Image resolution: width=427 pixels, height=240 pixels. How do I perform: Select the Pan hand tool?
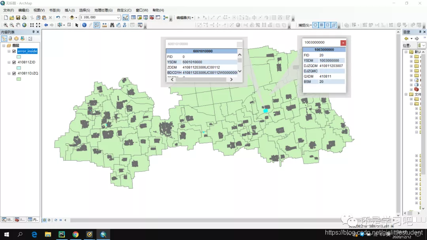coord(18,25)
